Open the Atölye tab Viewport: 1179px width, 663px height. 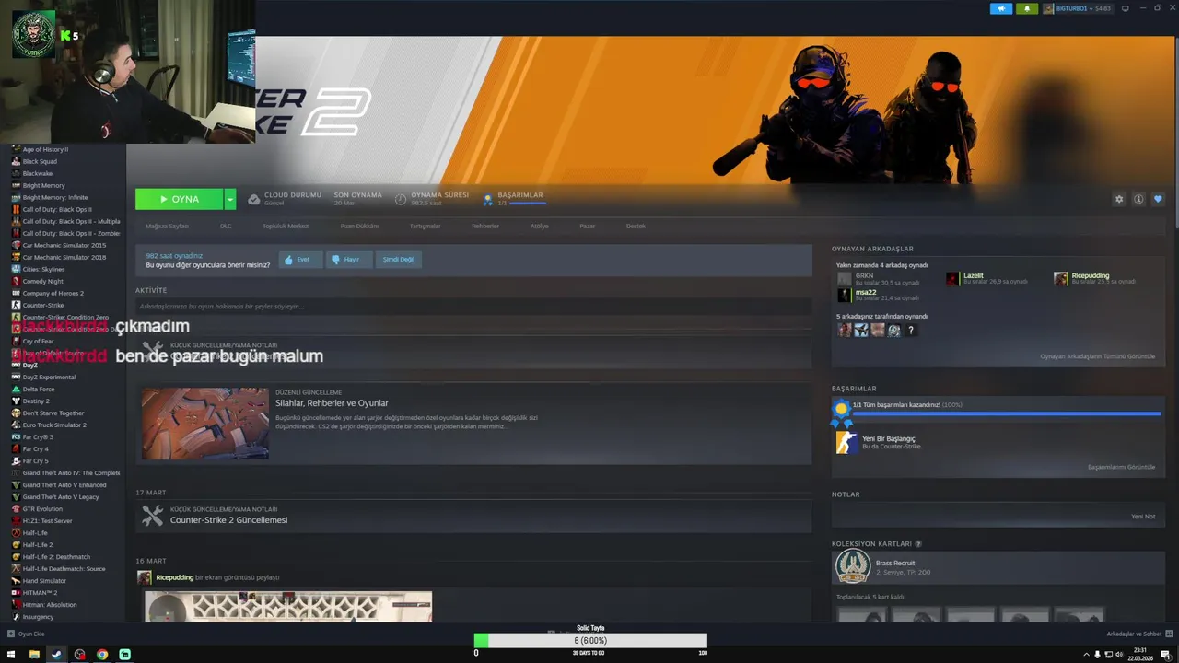coord(539,226)
